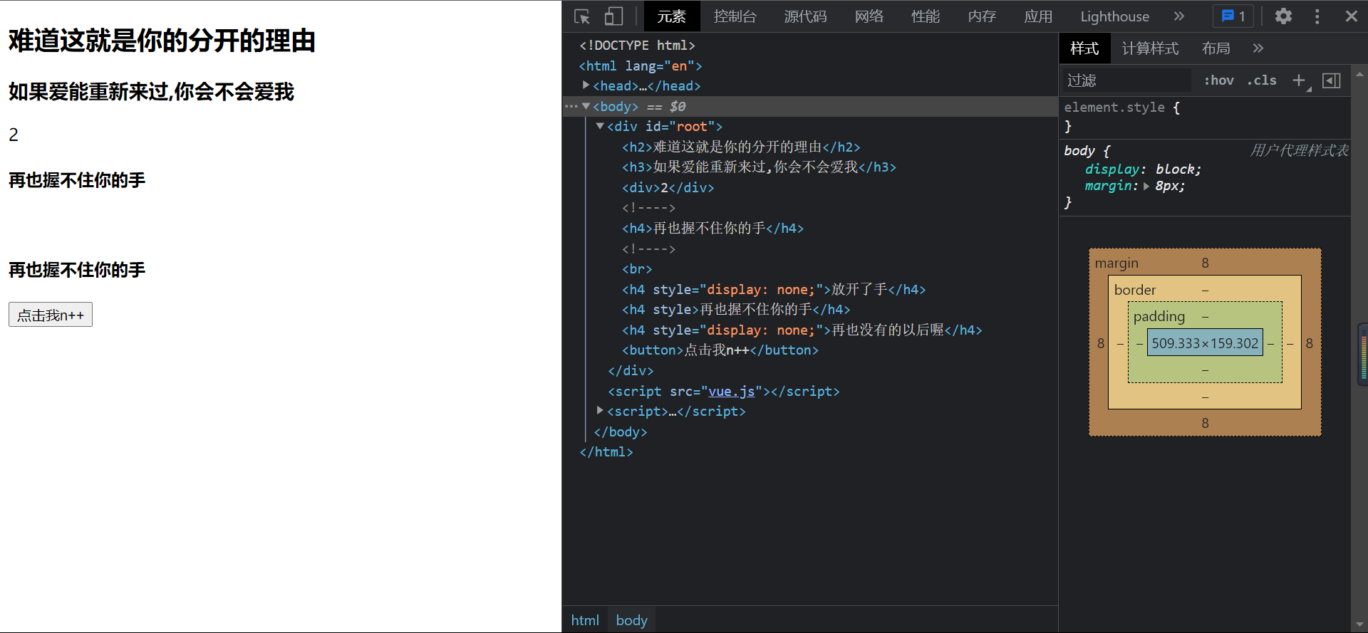1368x633 pixels.
Task: Click the 点击我n++ button on page
Action: click(51, 315)
